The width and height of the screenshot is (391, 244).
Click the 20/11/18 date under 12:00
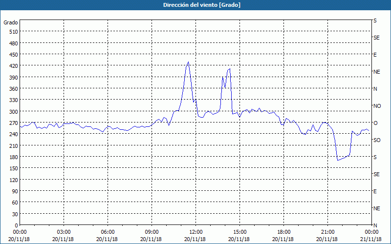(x=195, y=239)
